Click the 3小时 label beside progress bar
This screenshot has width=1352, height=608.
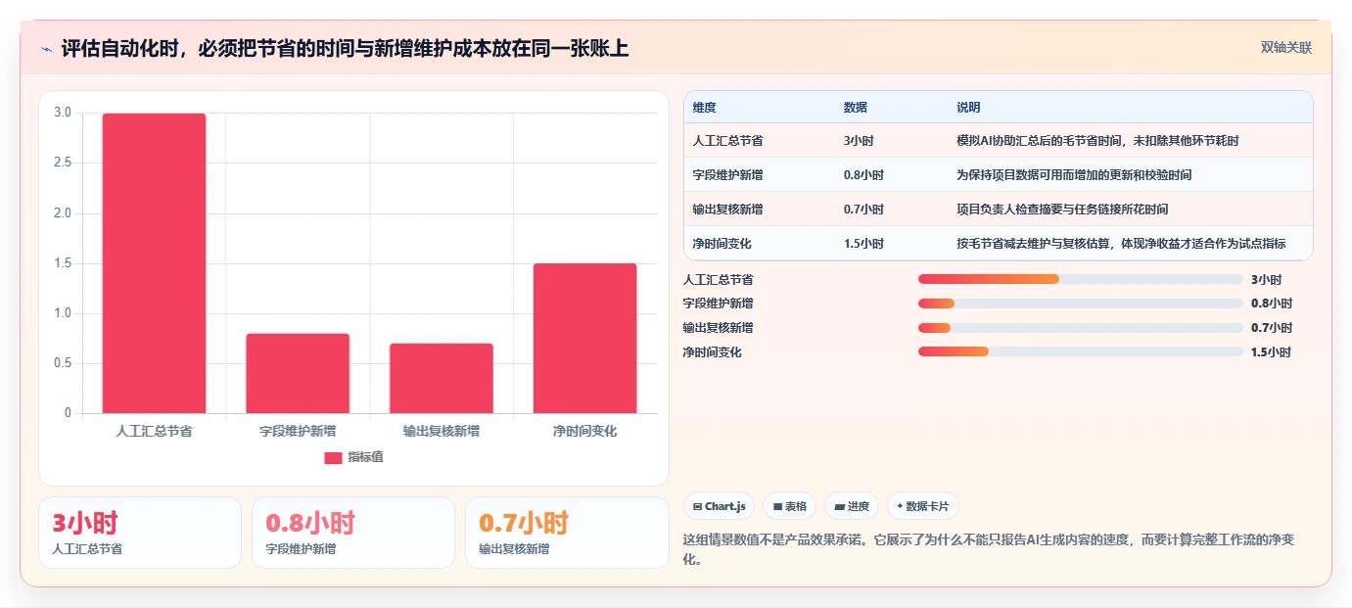pyautogui.click(x=1266, y=279)
